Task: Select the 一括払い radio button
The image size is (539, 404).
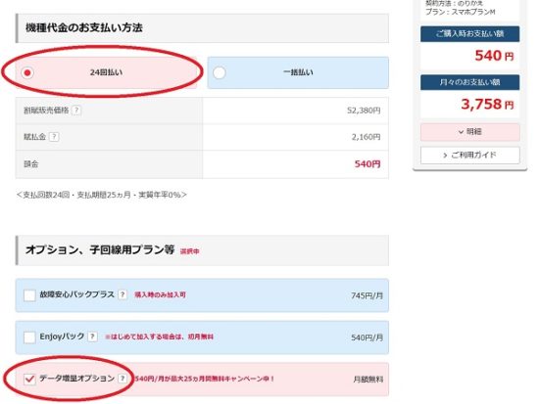Action: [220, 72]
